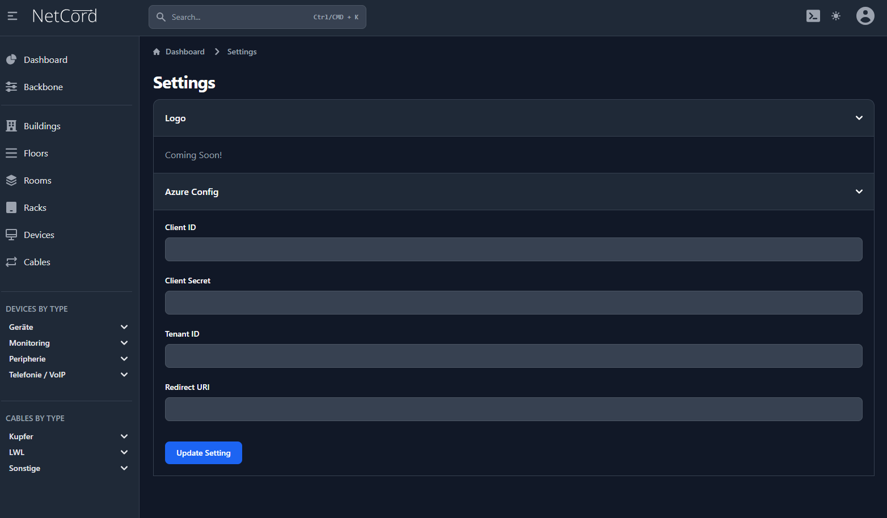Focus the Client ID input field
This screenshot has width=887, height=518.
click(x=513, y=249)
